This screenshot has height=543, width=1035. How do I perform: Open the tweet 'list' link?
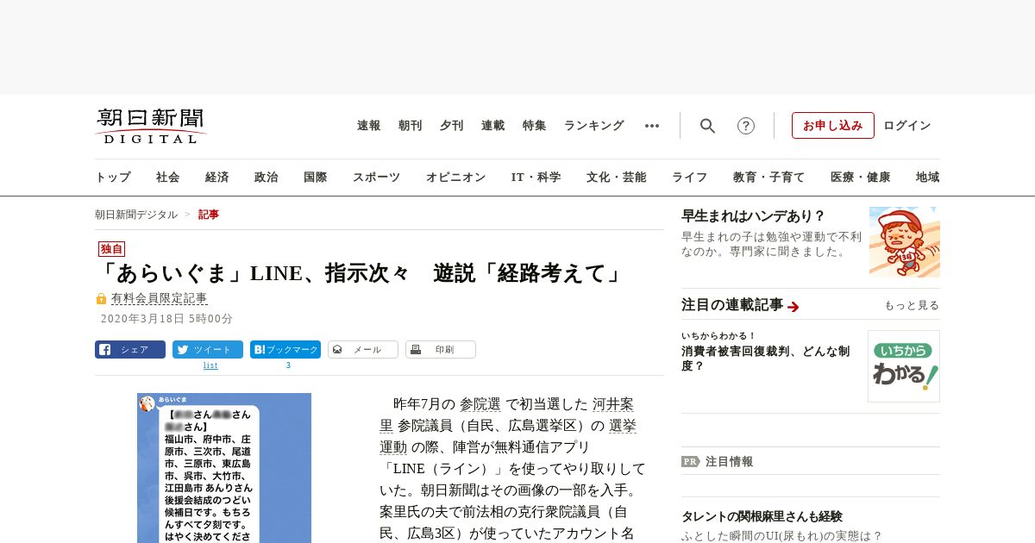210,365
